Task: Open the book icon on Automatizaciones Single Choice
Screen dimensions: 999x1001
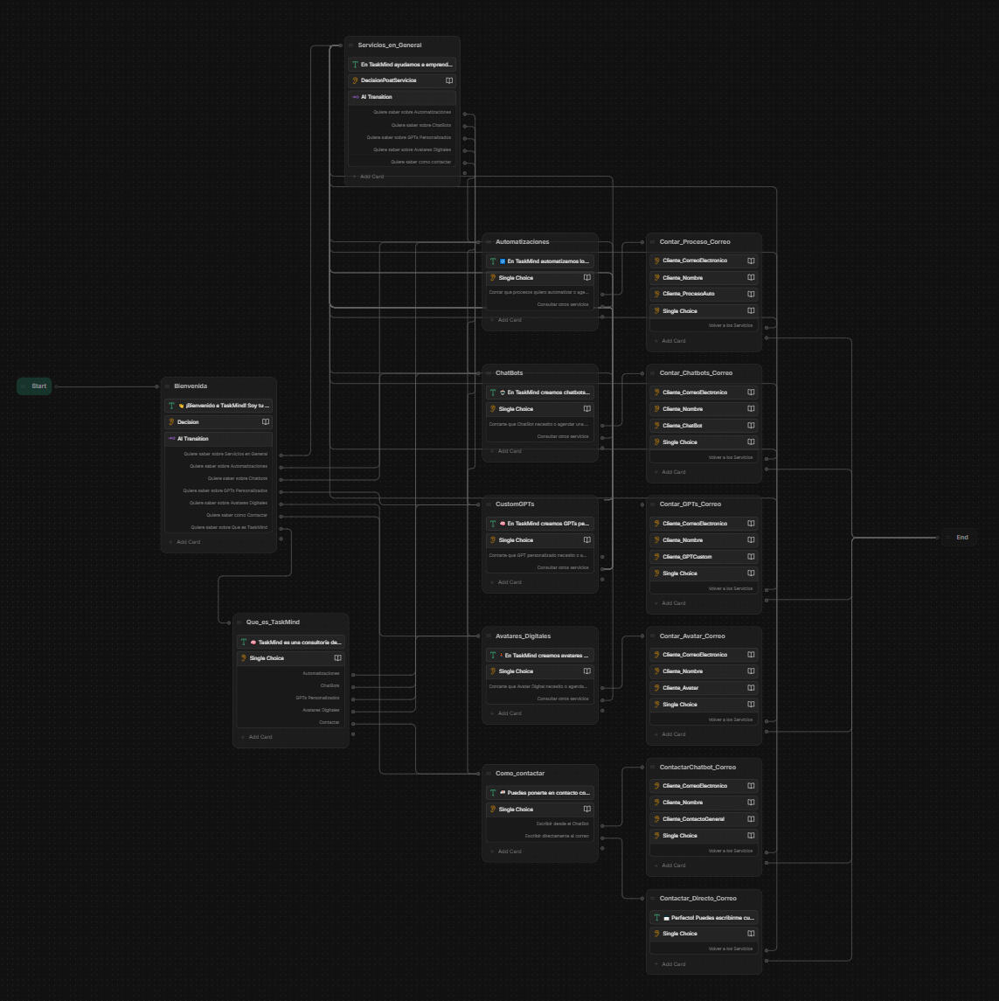Action: coord(586,278)
